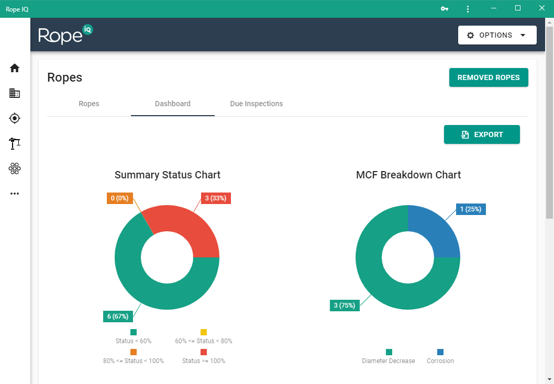Toggle the Corrosion legend swatch
Viewport: 554px width, 384px height.
[x=440, y=352]
